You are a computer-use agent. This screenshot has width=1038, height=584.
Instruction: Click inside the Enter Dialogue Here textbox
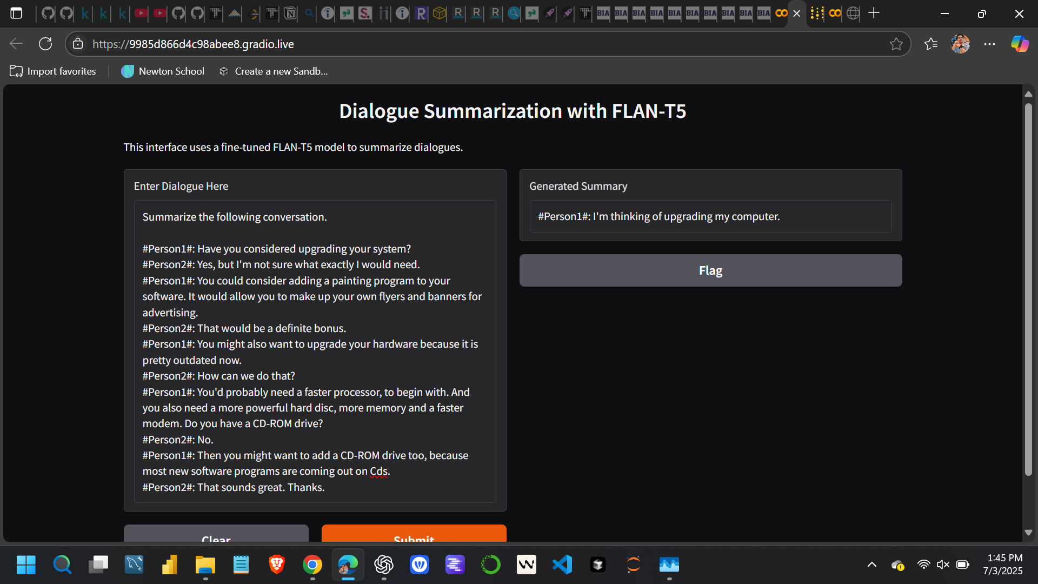coord(315,351)
